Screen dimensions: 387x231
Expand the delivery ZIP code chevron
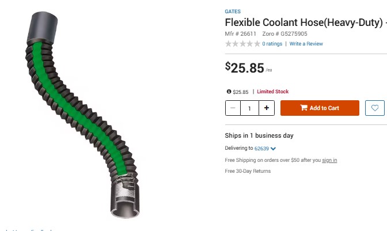[x=274, y=149]
